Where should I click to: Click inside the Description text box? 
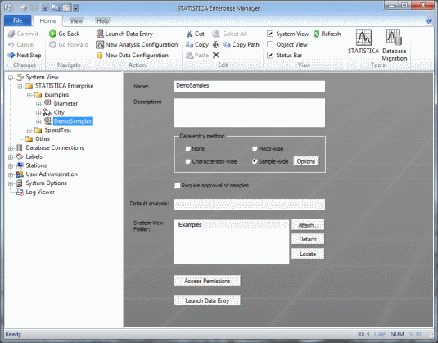(249, 113)
